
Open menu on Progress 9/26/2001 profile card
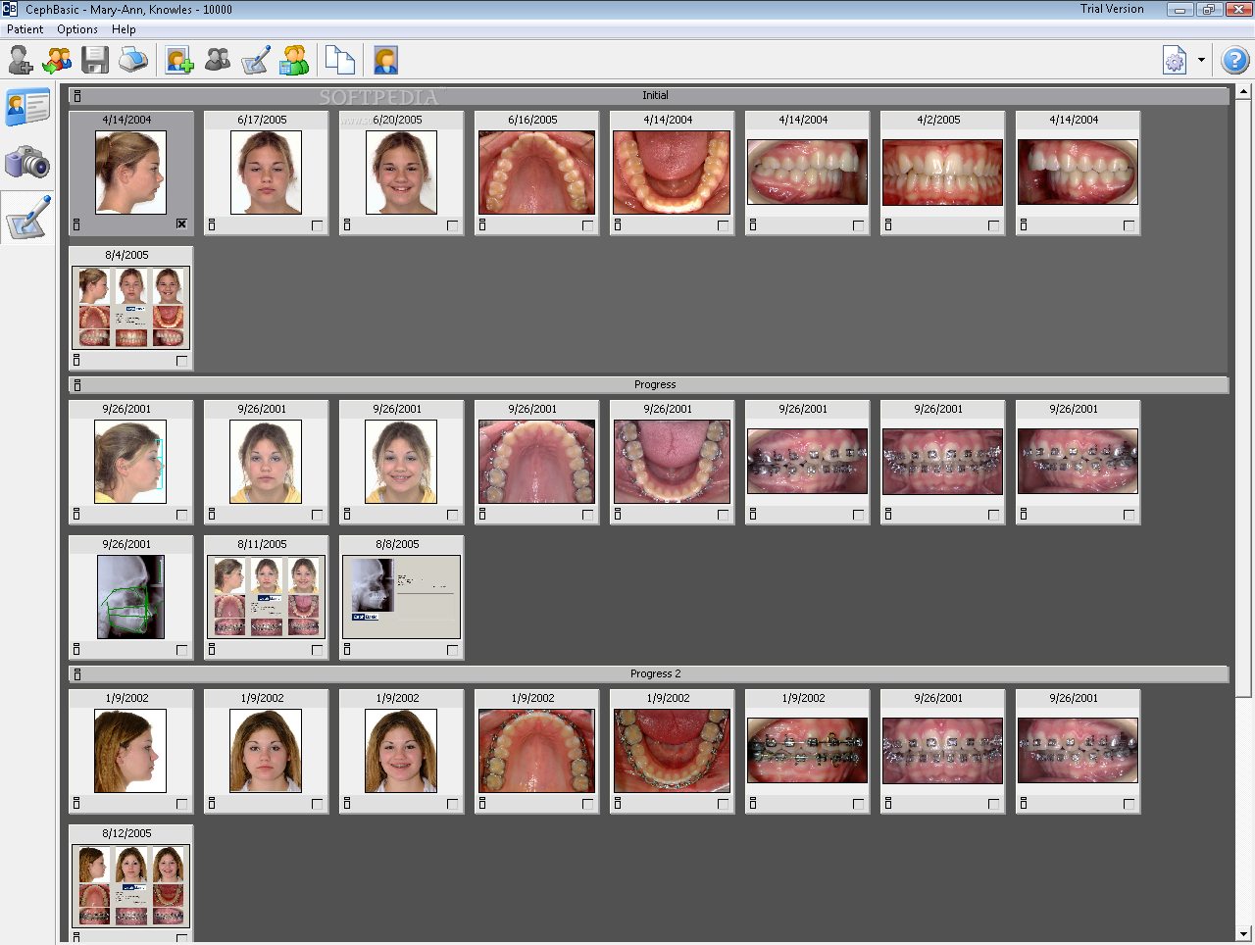[76, 515]
